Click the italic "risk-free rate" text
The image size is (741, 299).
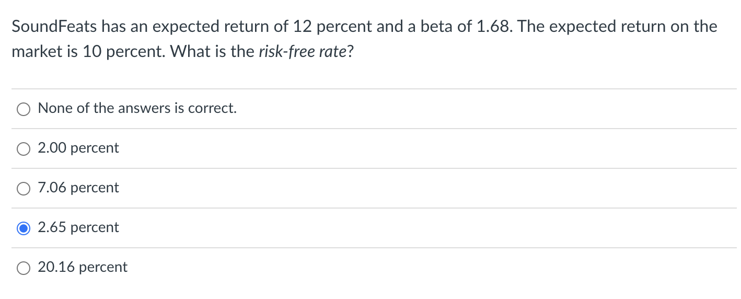(x=302, y=53)
